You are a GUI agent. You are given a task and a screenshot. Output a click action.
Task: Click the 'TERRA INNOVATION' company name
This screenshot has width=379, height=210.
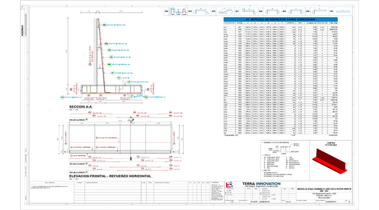(261, 184)
